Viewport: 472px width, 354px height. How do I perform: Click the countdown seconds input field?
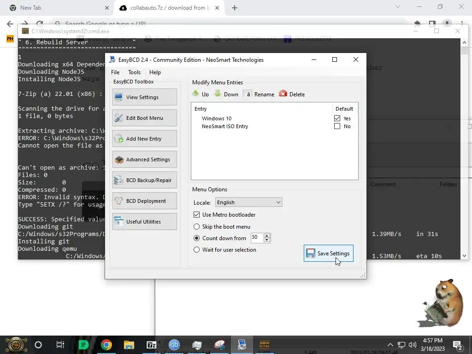(257, 238)
